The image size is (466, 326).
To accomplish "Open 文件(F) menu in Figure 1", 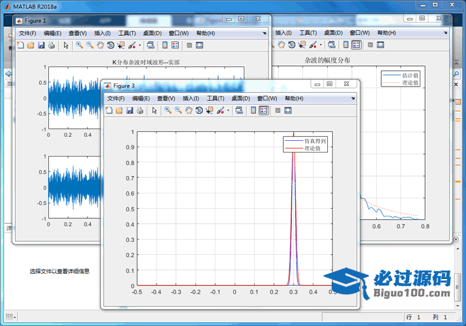I will coord(28,33).
